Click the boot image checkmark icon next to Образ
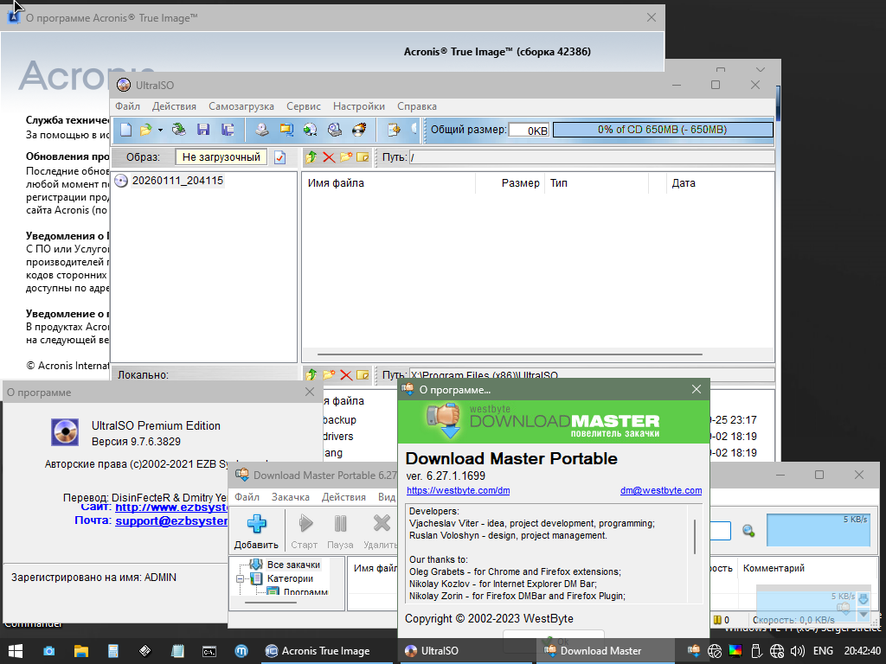Screen dimensions: 886x664 click(x=279, y=157)
